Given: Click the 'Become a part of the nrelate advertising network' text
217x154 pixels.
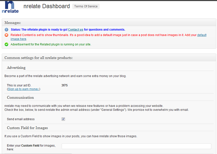Looking at the screenshot, I should coord(65,76).
